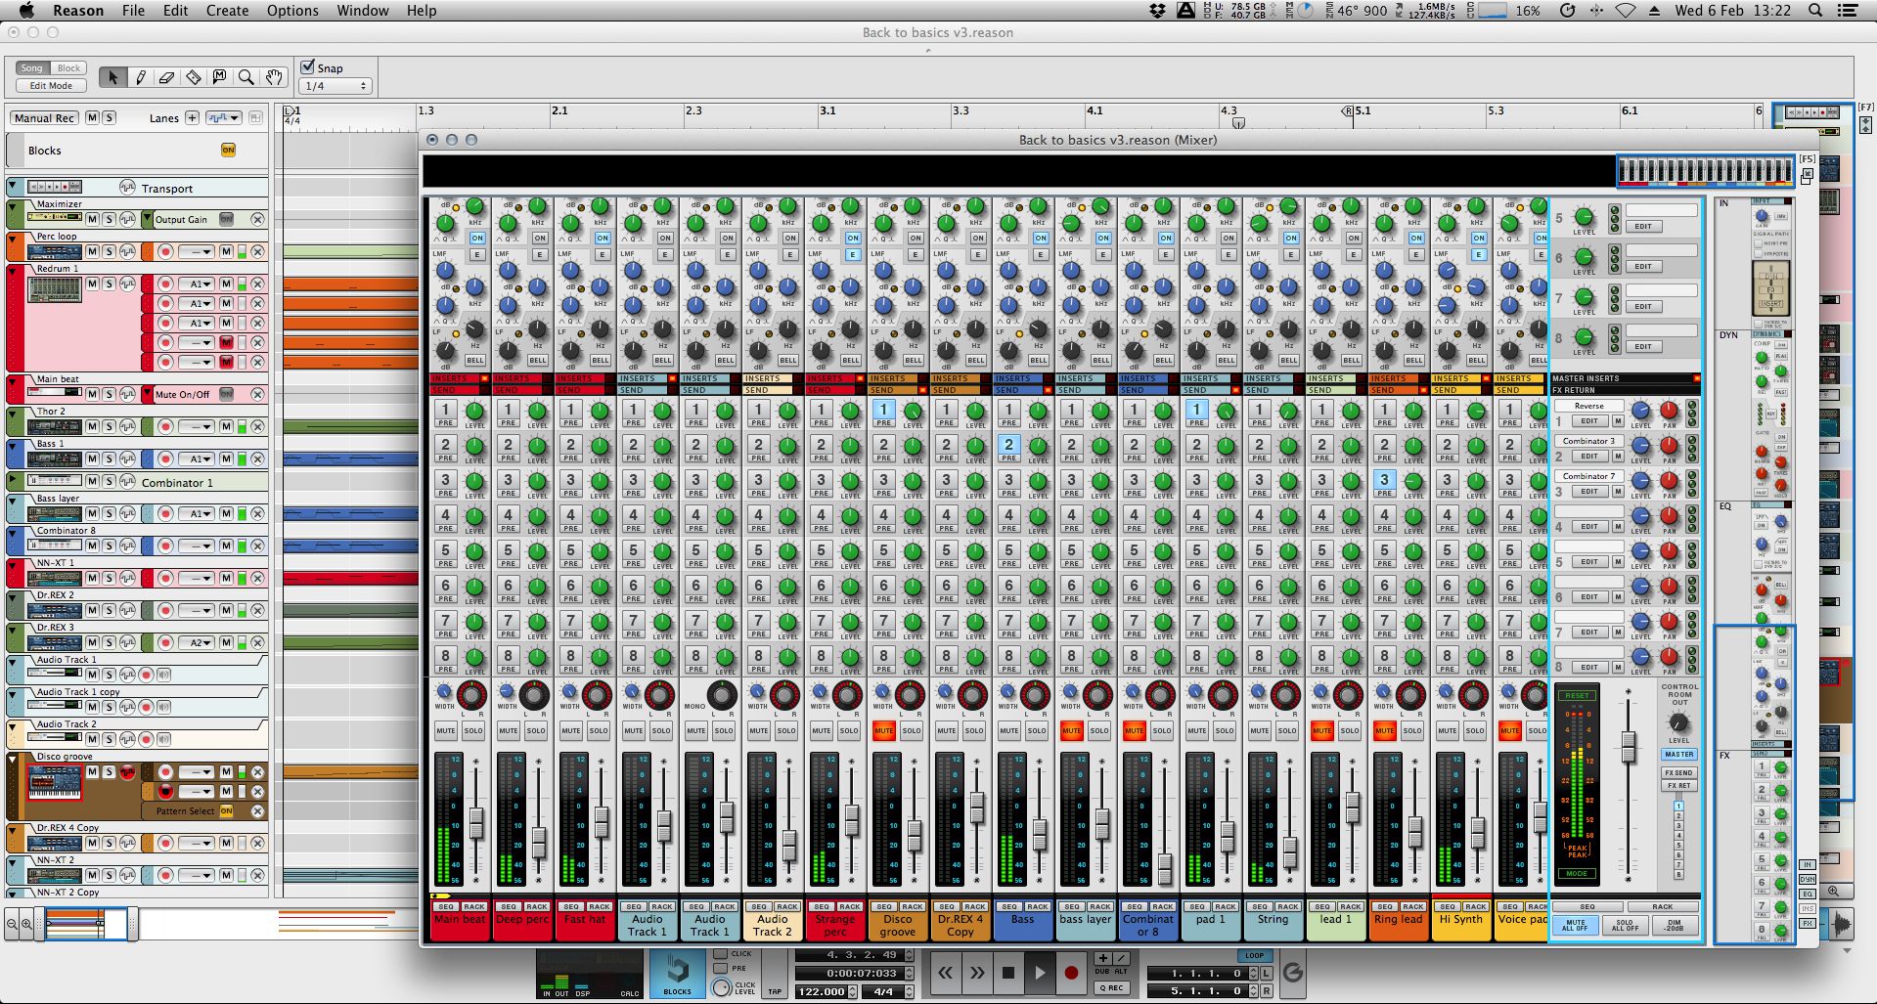
Task: Select the Mute tool
Action: point(219,76)
